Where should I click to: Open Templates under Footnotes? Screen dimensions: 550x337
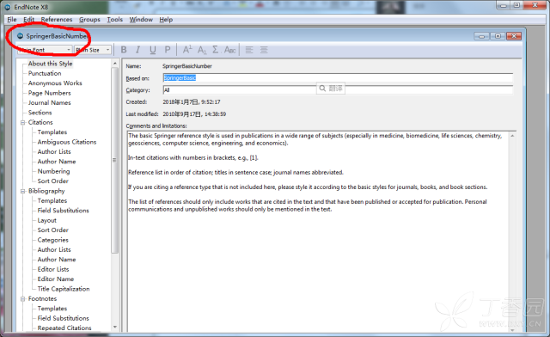pos(52,309)
